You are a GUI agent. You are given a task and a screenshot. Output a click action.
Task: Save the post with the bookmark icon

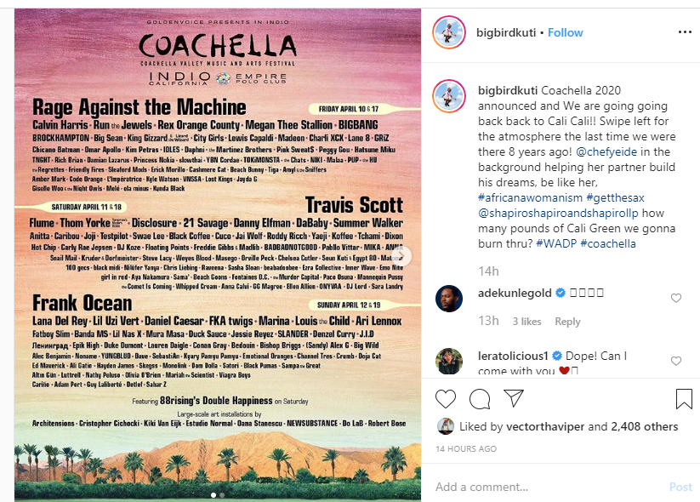(684, 398)
